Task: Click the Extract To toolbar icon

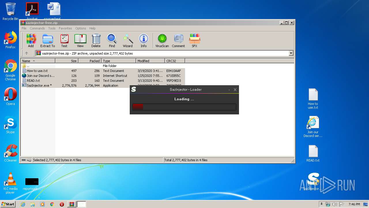Action: point(48,40)
